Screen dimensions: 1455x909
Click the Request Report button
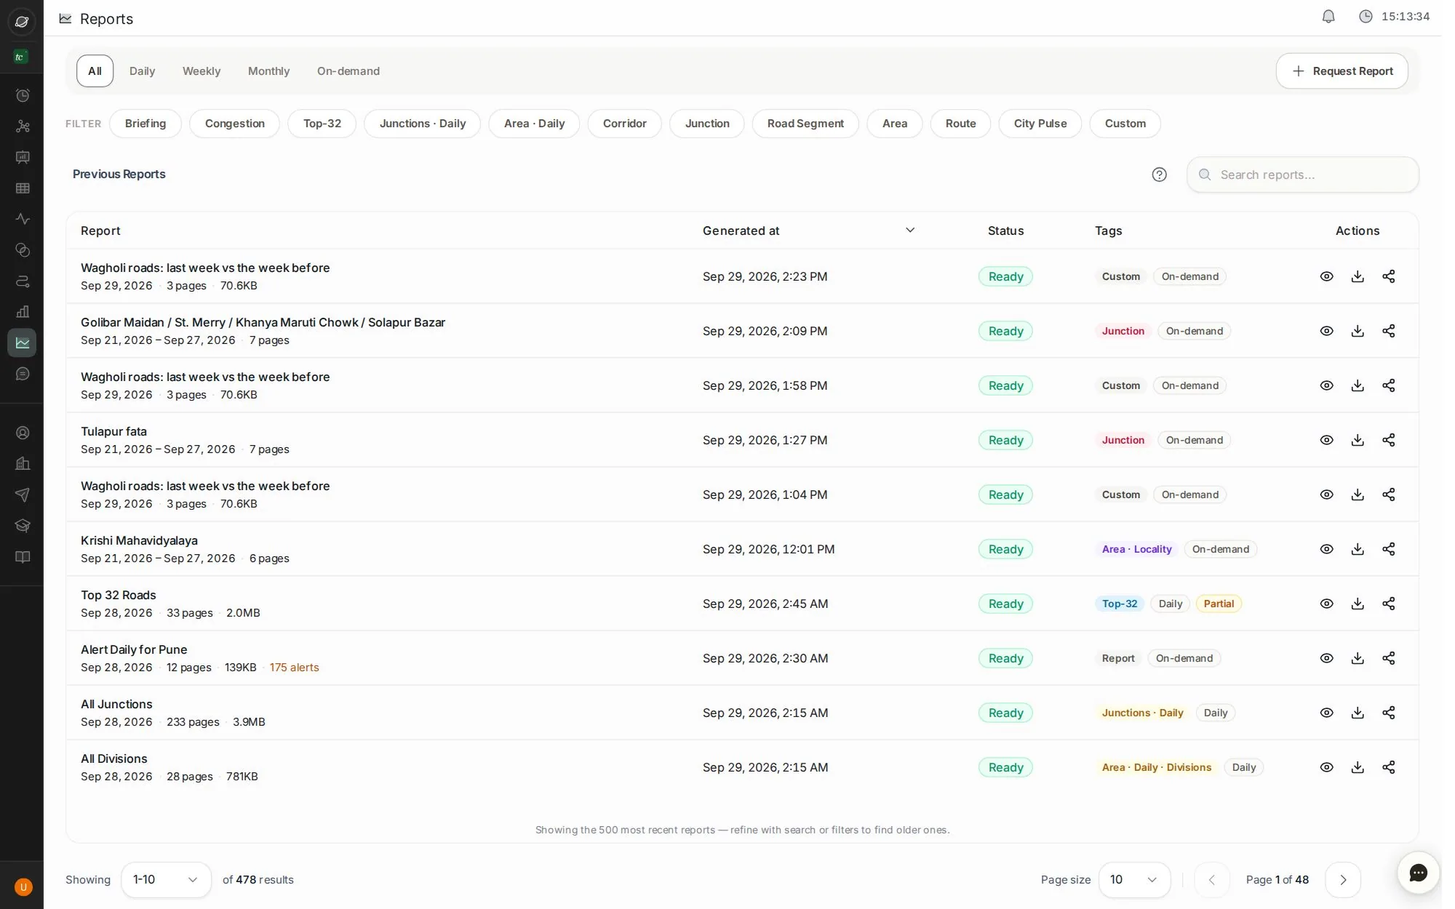tap(1342, 71)
